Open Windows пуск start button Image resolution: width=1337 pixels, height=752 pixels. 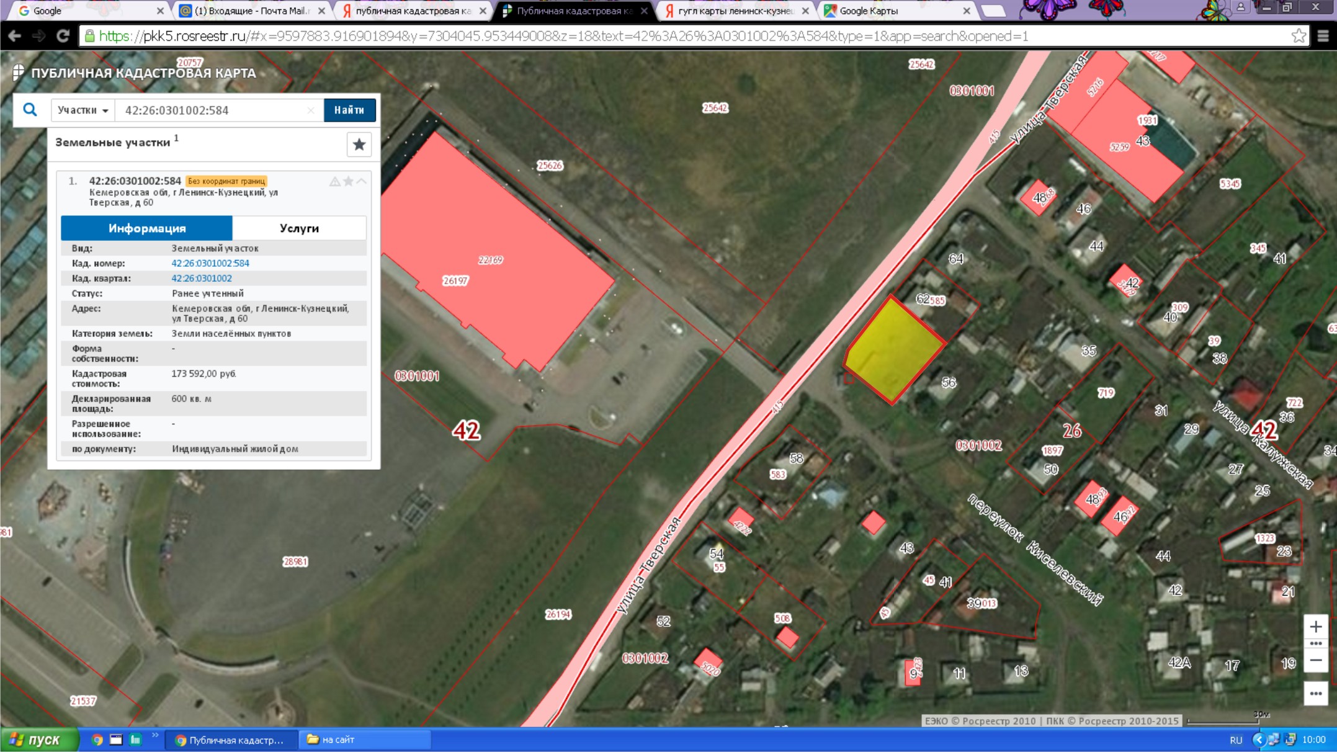click(38, 740)
